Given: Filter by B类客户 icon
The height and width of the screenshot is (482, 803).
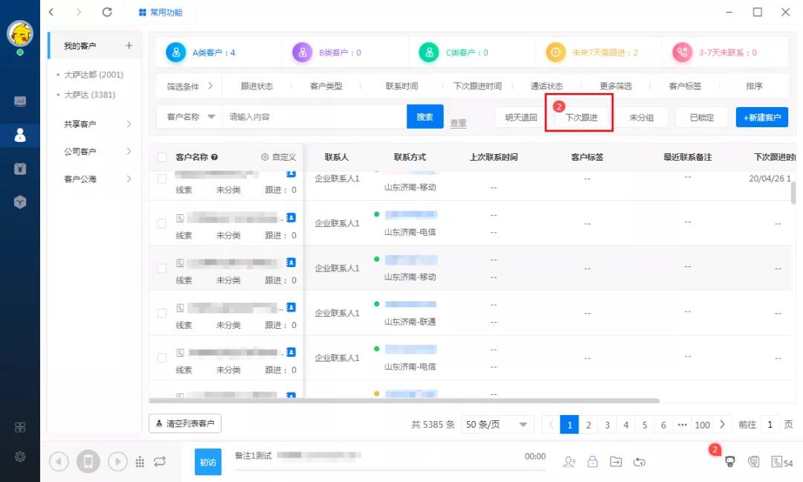Looking at the screenshot, I should [x=302, y=52].
